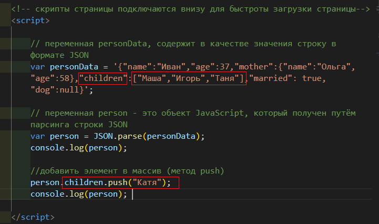Click the "children" key in the JSON string

click(103, 78)
